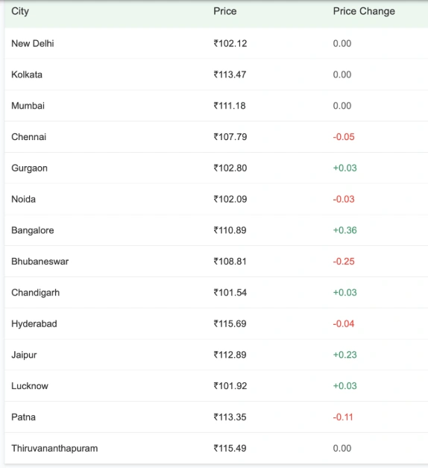Click the -0.11 price change value

pyautogui.click(x=343, y=417)
